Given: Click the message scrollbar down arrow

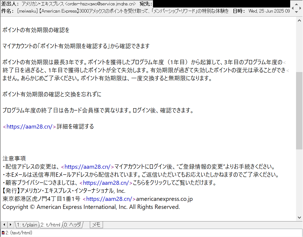Looking at the screenshot, I should pyautogui.click(x=299, y=217).
